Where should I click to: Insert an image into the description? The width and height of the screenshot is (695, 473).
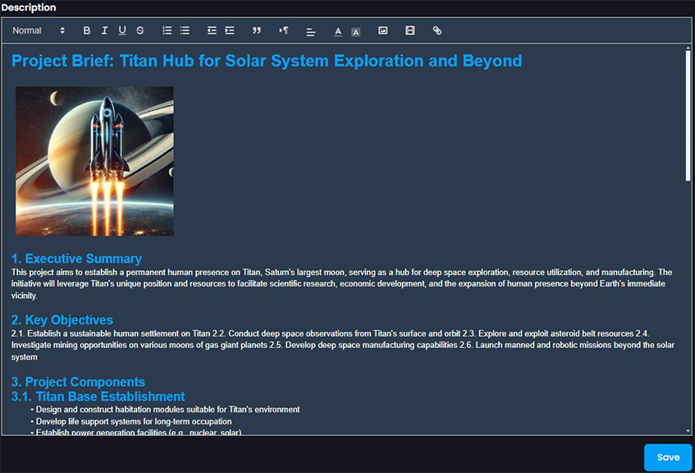pos(382,30)
